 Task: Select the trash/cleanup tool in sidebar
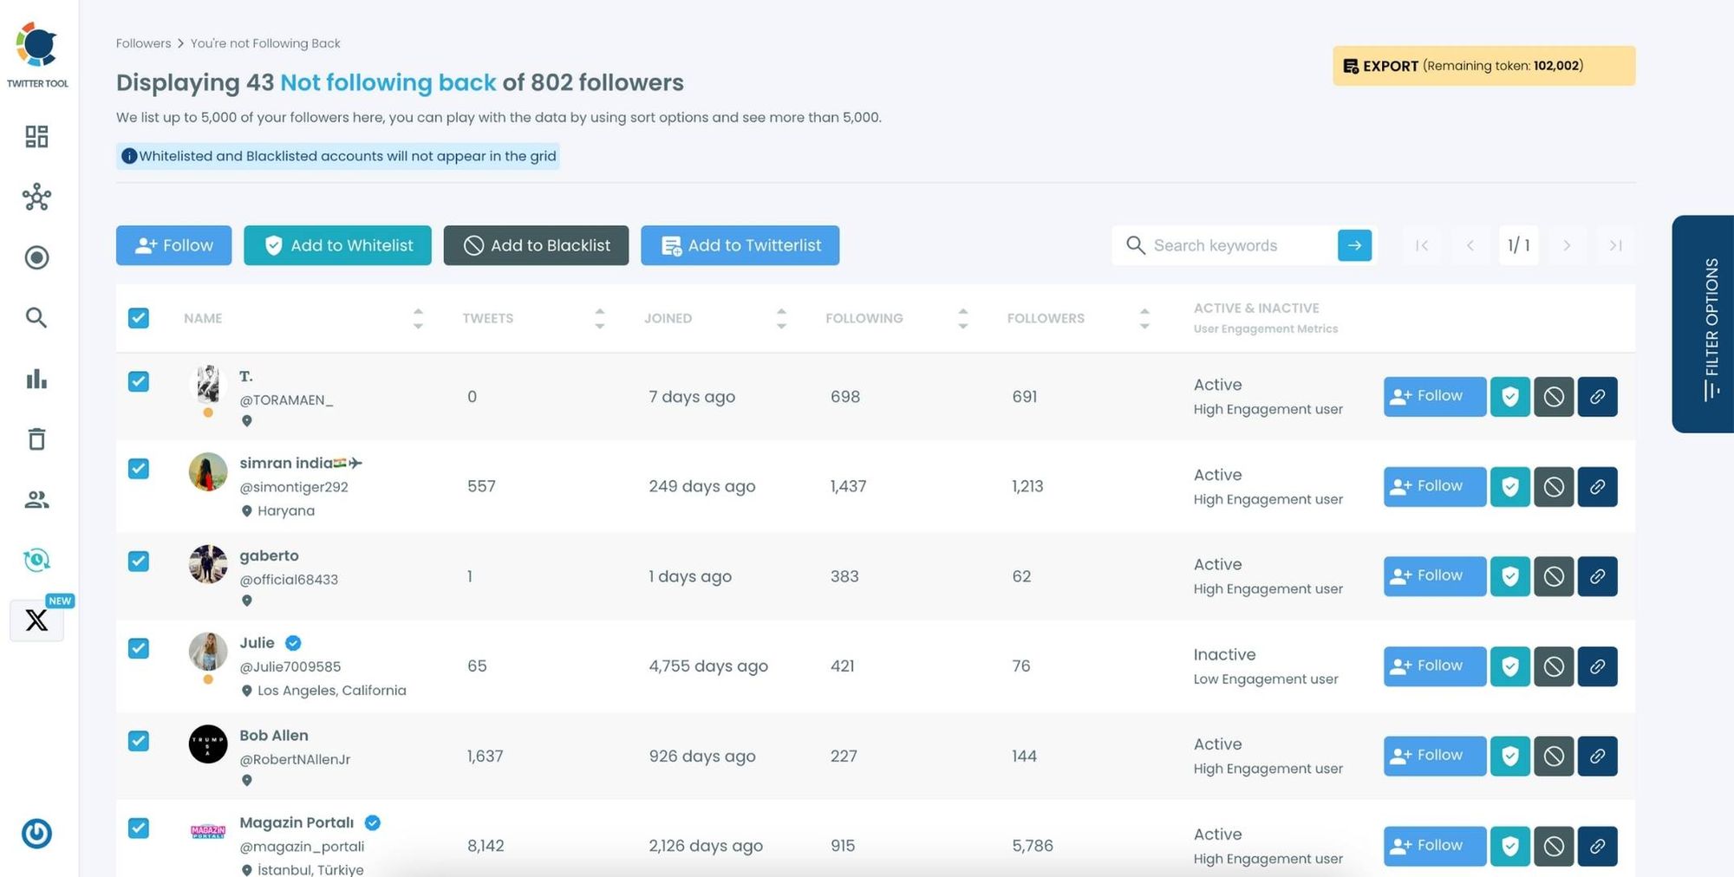[36, 439]
